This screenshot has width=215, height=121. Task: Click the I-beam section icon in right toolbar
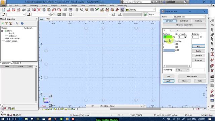click(212, 54)
